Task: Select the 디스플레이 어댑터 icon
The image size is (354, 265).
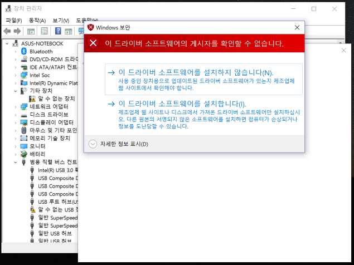Action: 24,122
